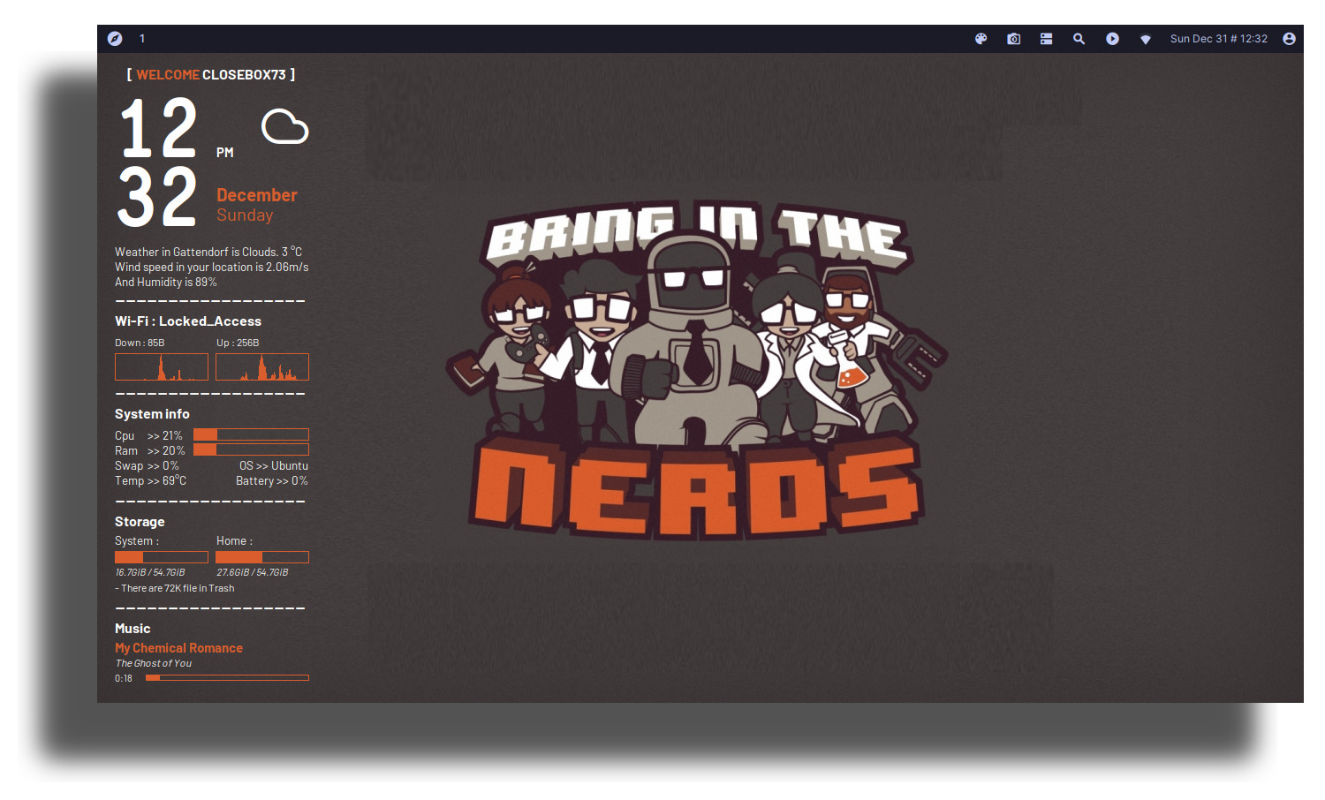Click the System info heading
This screenshot has width=1325, height=800.
(x=152, y=414)
